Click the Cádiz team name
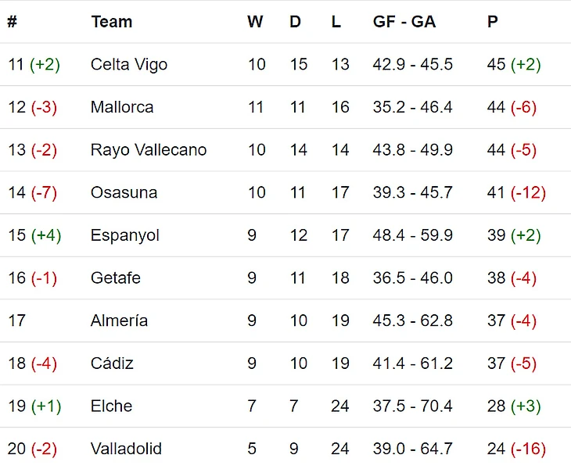This screenshot has height=469, width=571. coord(112,363)
